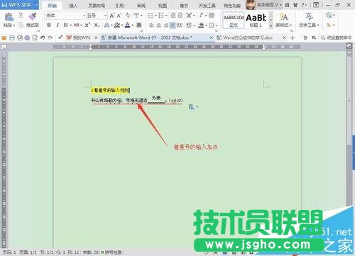This screenshot has width=355, height=256.
Task: Toggle Bold formatting
Action: tap(49, 25)
